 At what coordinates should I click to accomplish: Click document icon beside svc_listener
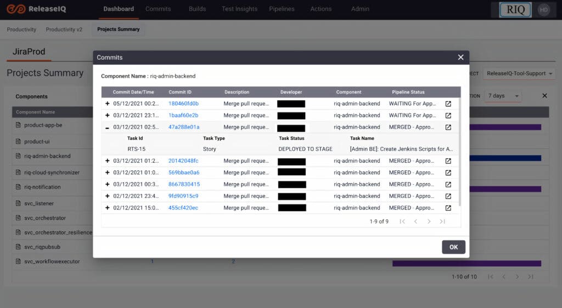pyautogui.click(x=18, y=203)
